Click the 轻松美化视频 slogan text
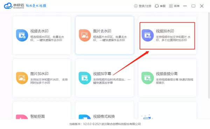210x129 pixels. [x=36, y=6]
